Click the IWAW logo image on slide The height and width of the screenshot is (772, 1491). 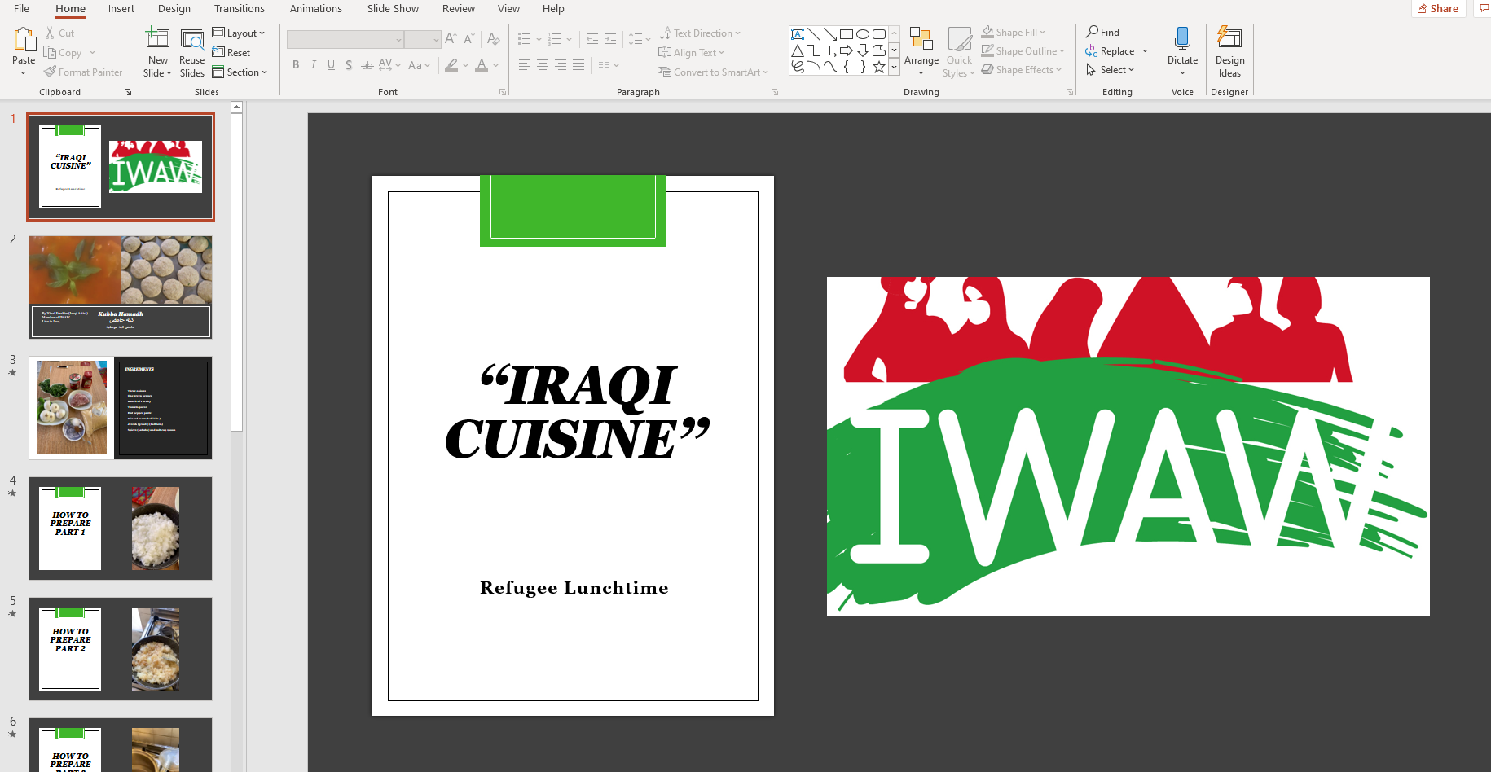click(1128, 446)
